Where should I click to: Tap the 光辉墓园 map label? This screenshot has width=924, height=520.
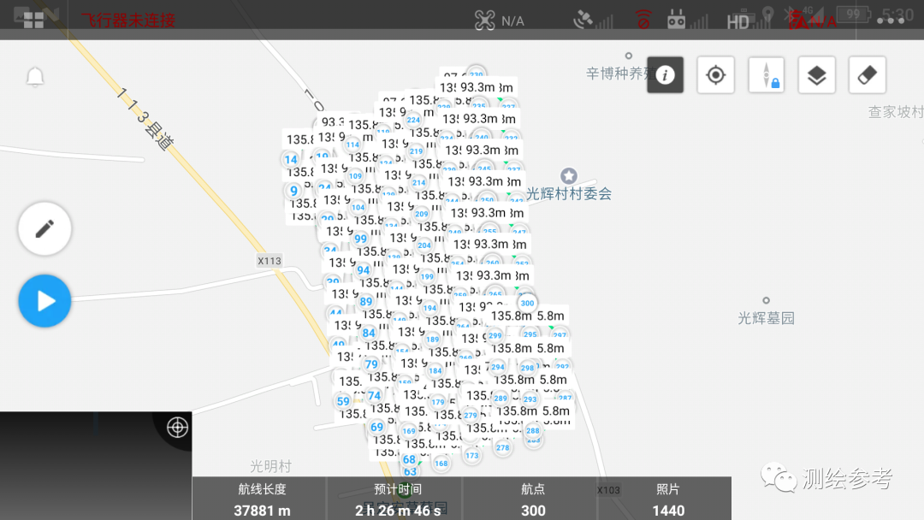pyautogui.click(x=766, y=318)
